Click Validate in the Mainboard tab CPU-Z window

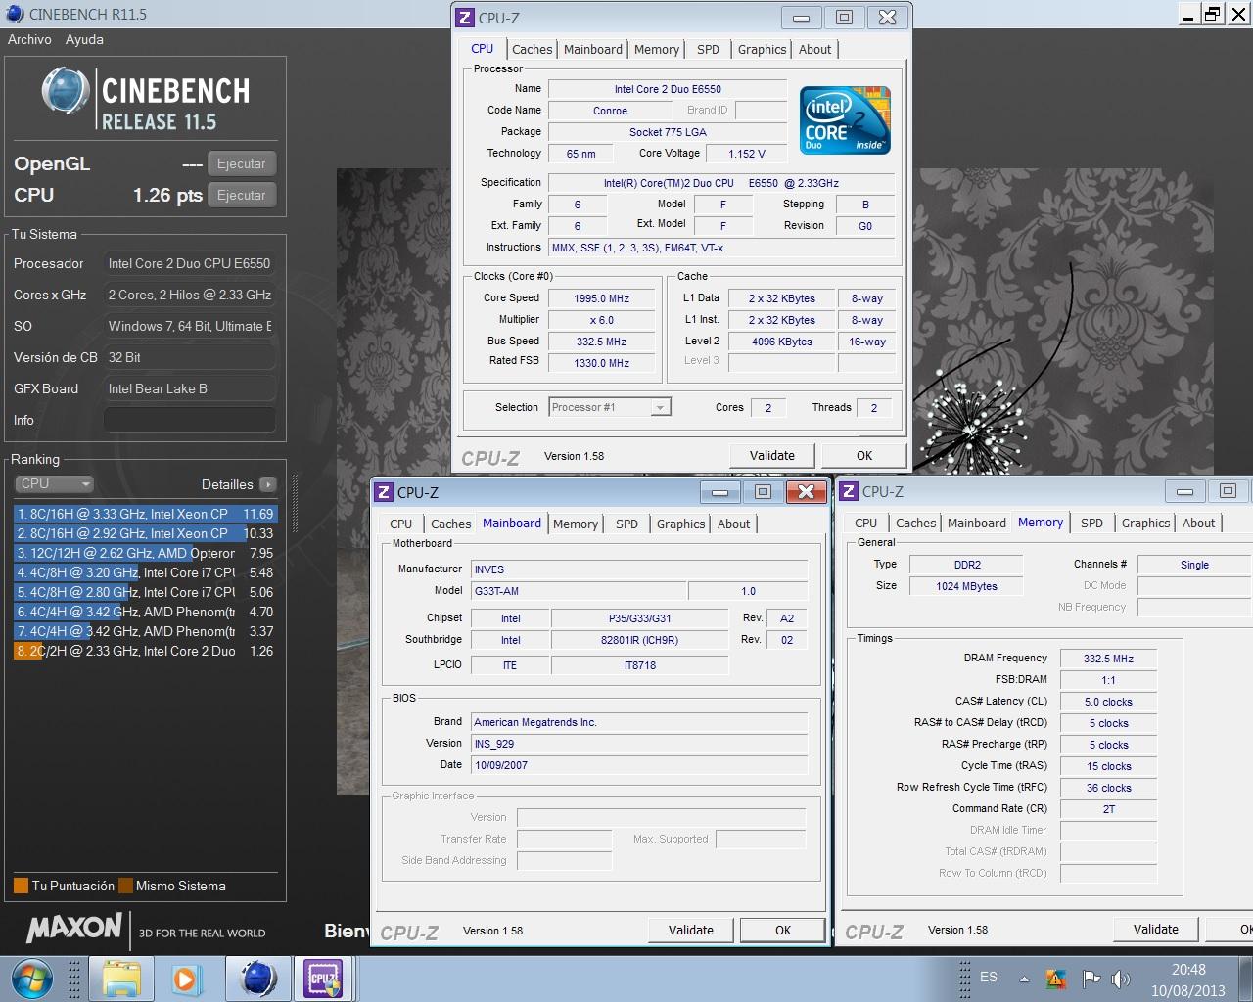point(691,930)
